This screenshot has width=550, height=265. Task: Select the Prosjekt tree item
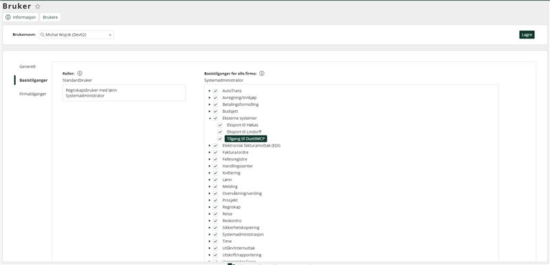point(230,200)
